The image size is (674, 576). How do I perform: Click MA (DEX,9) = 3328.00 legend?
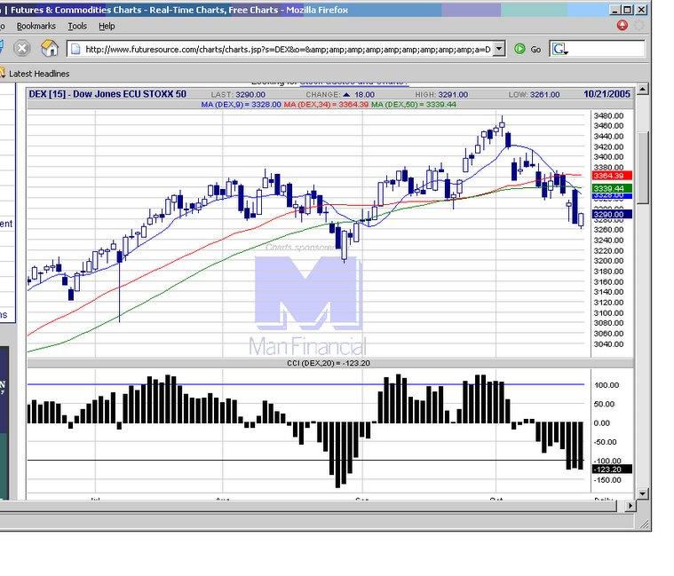(241, 105)
